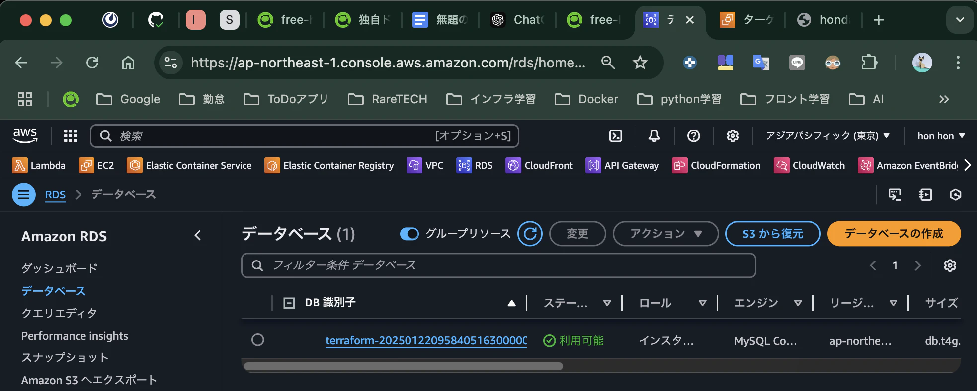Refresh the databases list
This screenshot has height=391, width=977.
click(530, 233)
